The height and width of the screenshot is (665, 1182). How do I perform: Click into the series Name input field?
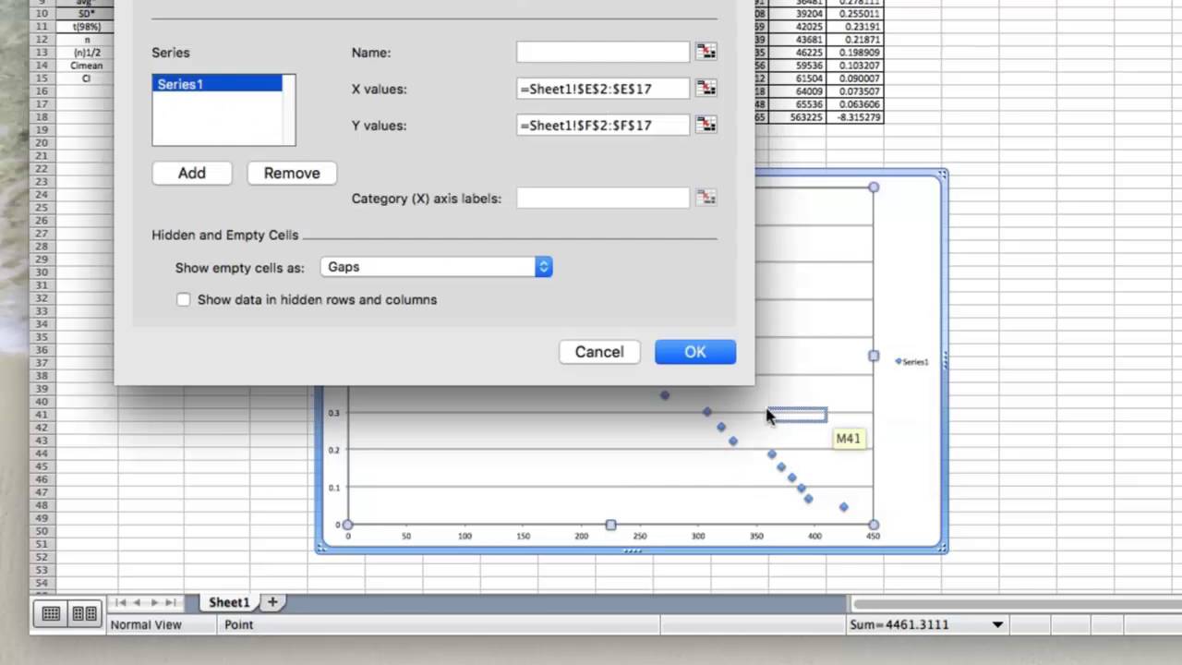[603, 52]
